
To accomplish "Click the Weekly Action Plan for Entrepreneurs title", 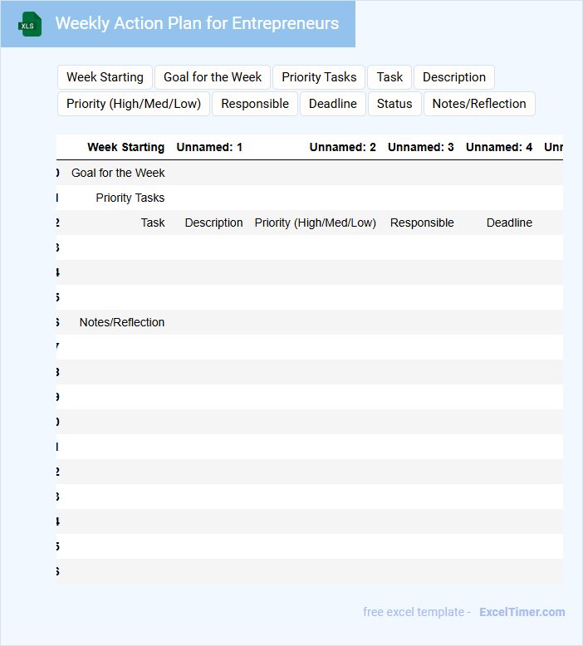I will click(x=197, y=23).
